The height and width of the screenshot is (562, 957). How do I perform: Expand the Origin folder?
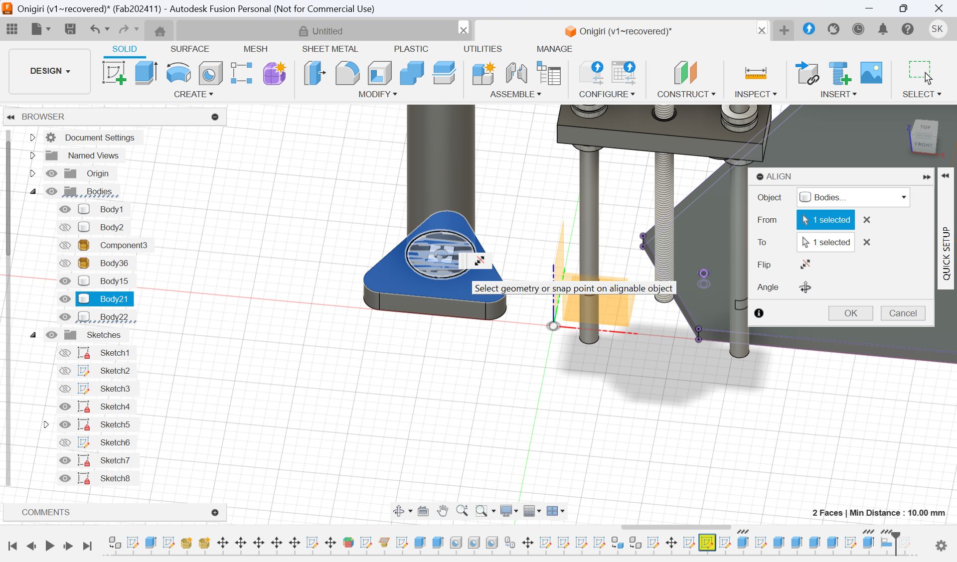click(x=32, y=173)
